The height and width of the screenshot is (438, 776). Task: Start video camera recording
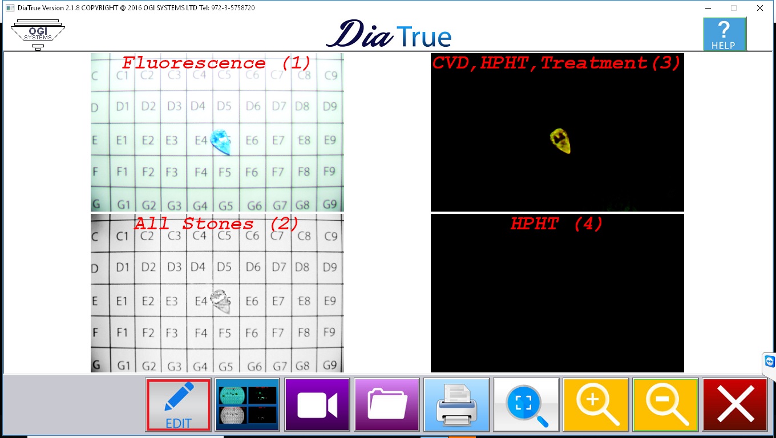click(317, 404)
